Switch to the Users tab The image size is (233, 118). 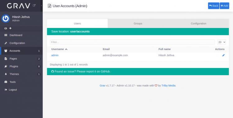tap(77, 24)
